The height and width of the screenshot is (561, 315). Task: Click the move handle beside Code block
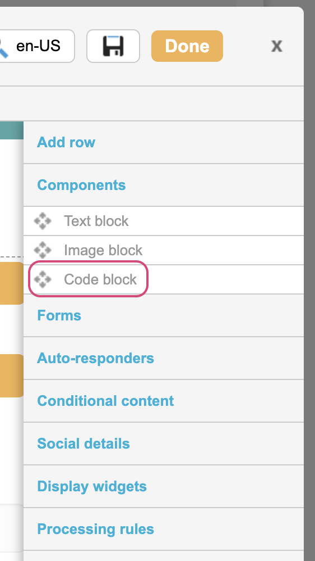tap(43, 279)
